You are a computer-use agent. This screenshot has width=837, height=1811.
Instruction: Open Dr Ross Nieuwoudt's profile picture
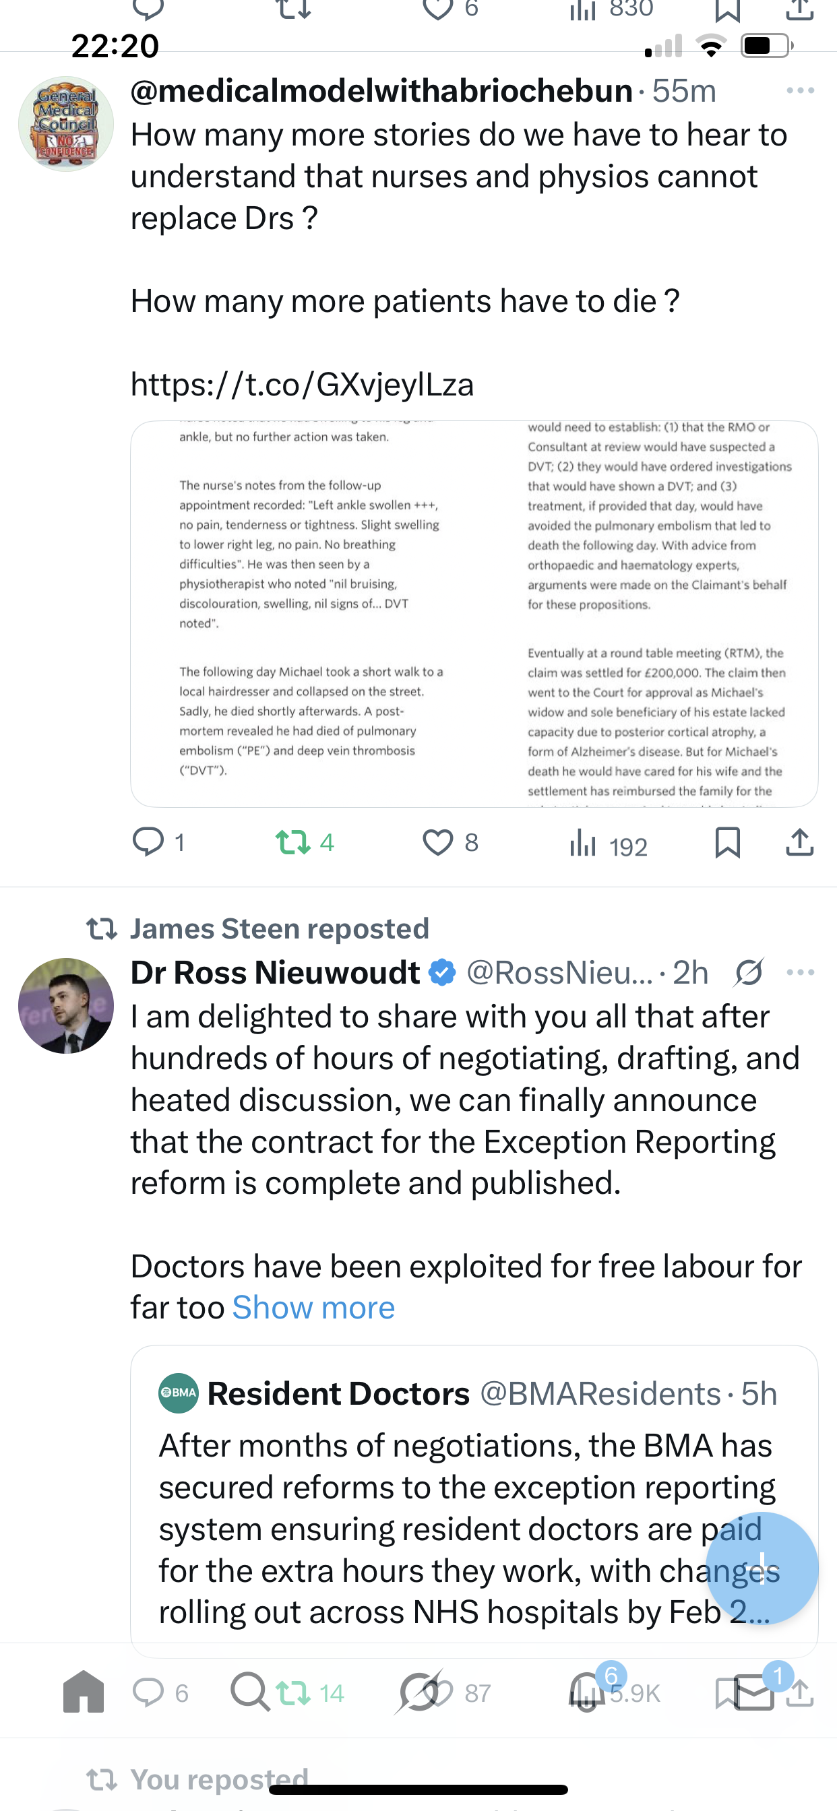pyautogui.click(x=66, y=1005)
